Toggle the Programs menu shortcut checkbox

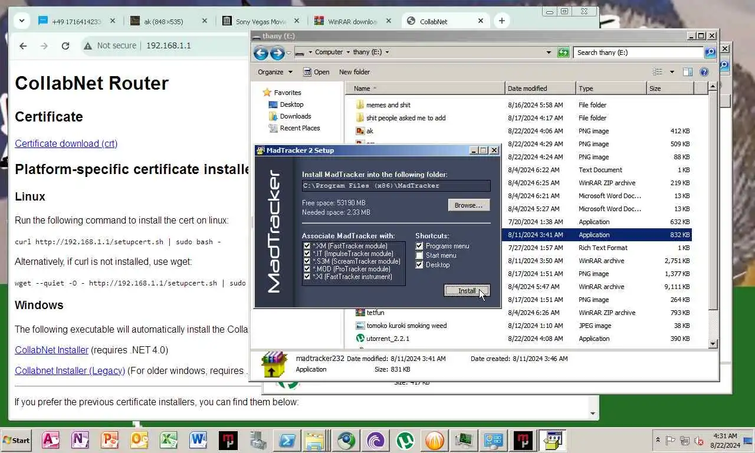[419, 246]
